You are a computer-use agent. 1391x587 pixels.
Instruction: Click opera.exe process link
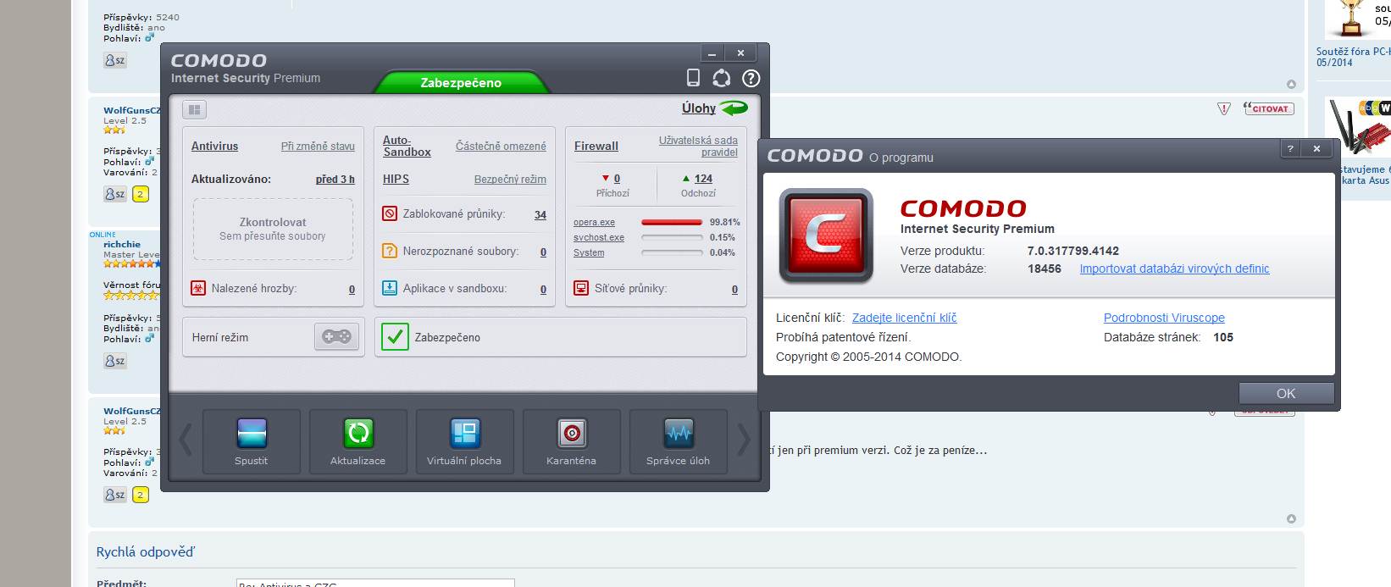(594, 222)
